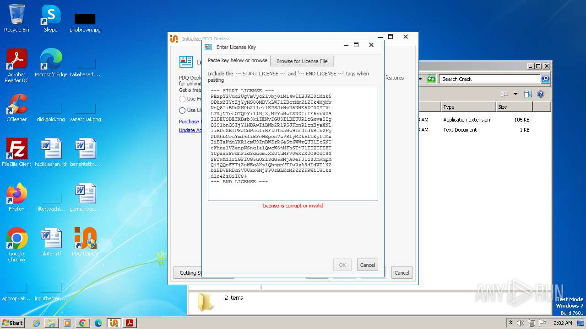
Task: Open benefitsthr document on desktop
Action: [85, 153]
